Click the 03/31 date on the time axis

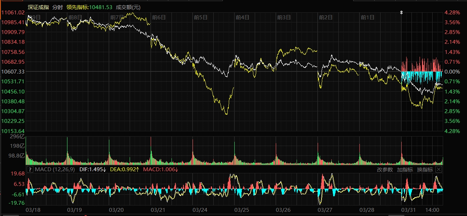[409, 210]
